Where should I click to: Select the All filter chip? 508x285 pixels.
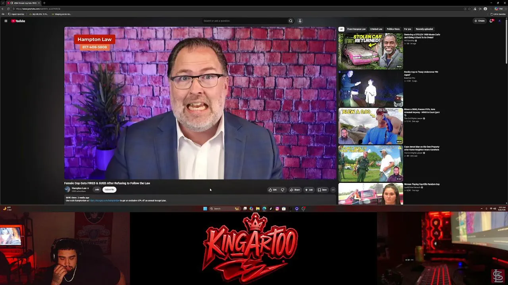(341, 29)
